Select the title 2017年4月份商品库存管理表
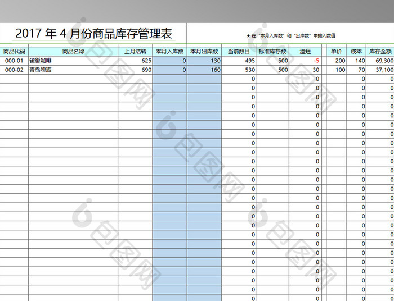 coord(94,34)
